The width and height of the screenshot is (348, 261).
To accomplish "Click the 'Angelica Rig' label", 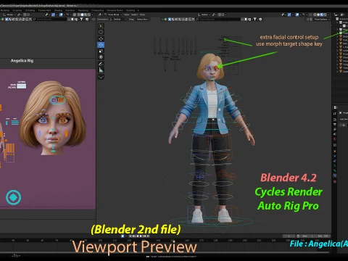I will [x=22, y=61].
